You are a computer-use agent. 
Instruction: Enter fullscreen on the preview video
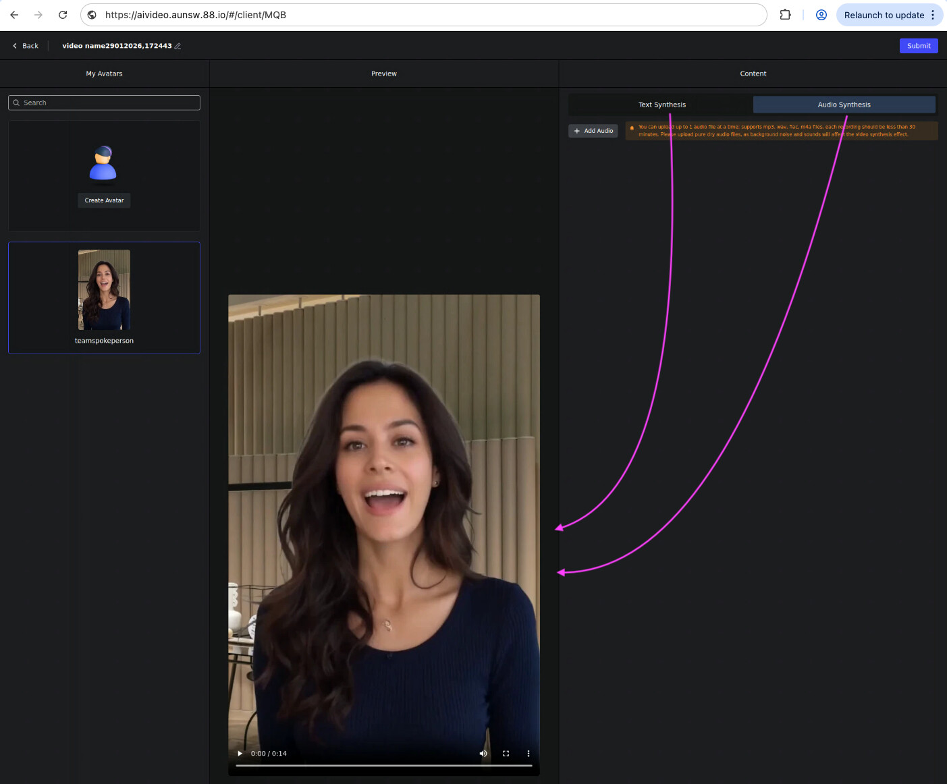pyautogui.click(x=506, y=754)
